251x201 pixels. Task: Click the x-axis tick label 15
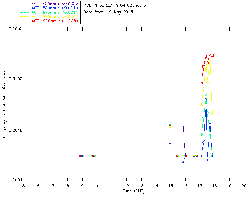[171, 186]
